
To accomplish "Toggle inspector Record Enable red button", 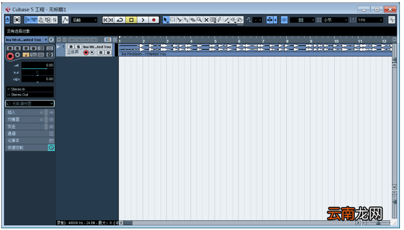I will (10, 56).
